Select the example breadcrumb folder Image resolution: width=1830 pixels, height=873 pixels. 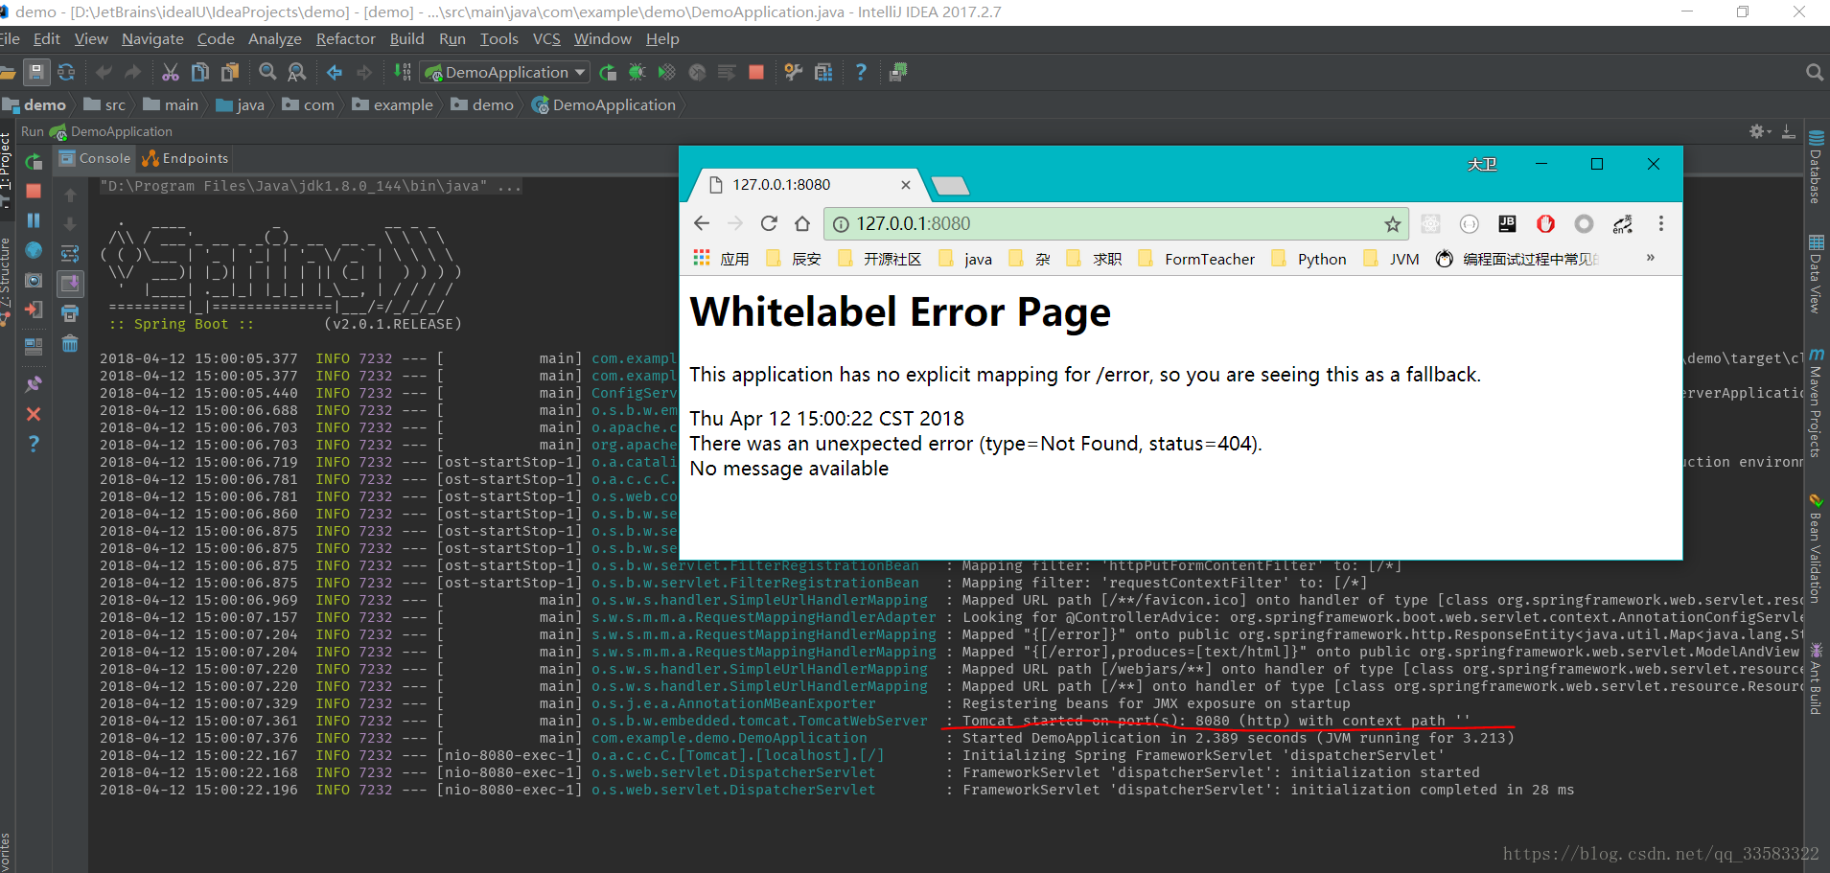click(393, 105)
